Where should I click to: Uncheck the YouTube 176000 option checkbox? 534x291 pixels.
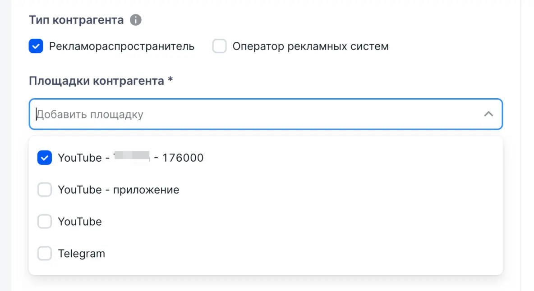coord(45,158)
